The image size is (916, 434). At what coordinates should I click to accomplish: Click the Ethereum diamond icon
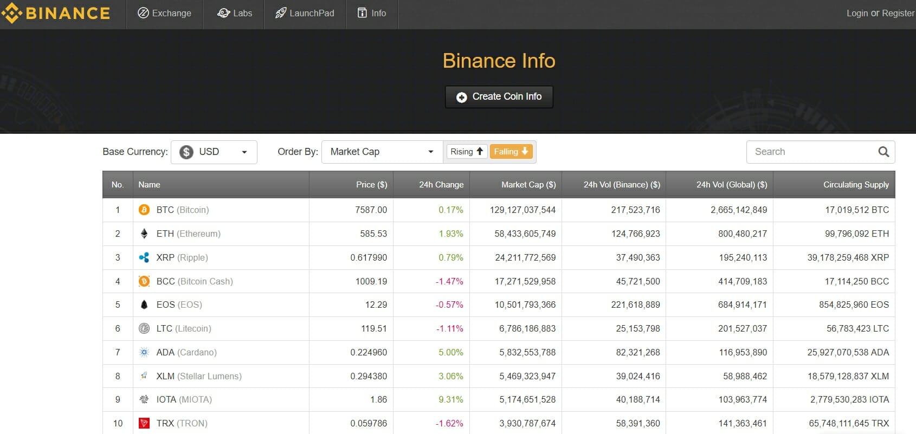pyautogui.click(x=144, y=234)
